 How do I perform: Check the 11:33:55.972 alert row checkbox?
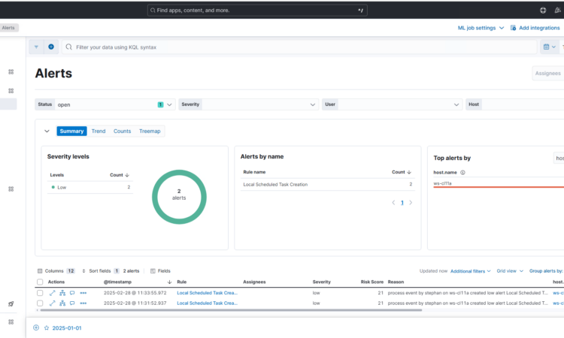coord(40,293)
